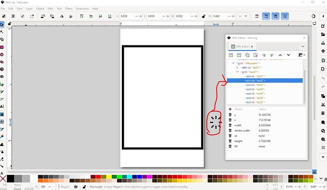
Task: Open the File menu
Action: pos(3,9)
